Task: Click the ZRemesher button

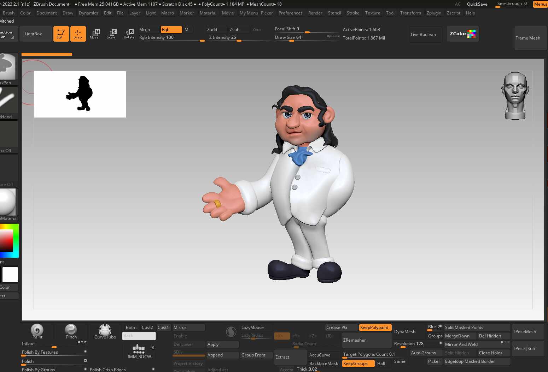Action: (x=366, y=340)
